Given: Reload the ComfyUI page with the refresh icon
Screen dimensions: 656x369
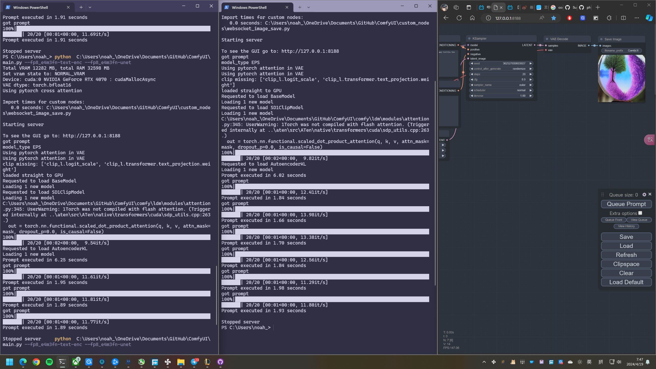Looking at the screenshot, I should [459, 18].
